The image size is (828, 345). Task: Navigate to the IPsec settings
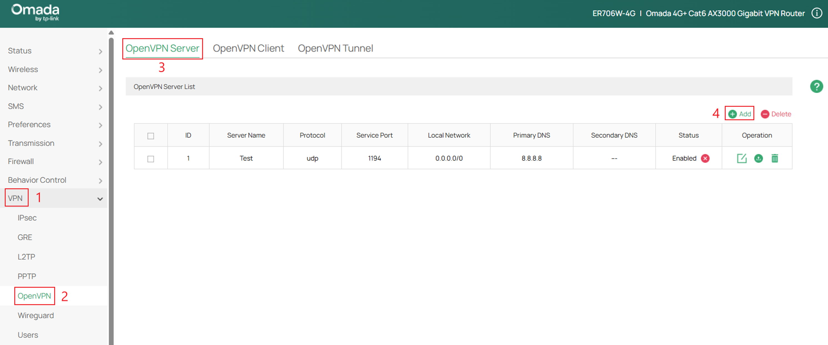tap(27, 218)
